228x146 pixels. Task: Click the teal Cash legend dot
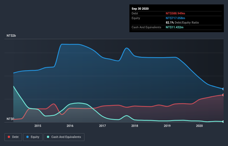point(48,137)
